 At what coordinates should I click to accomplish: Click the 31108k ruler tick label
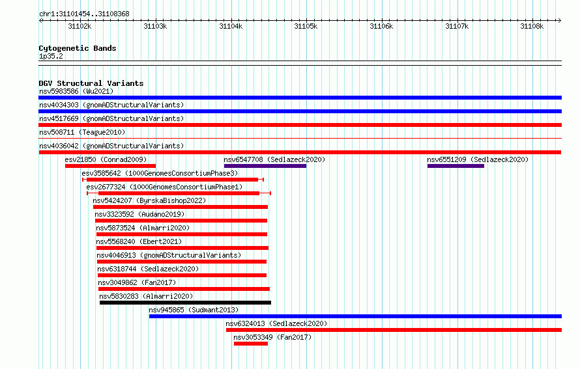point(532,26)
